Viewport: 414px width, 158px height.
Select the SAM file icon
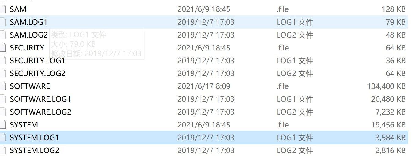click(x=2, y=9)
